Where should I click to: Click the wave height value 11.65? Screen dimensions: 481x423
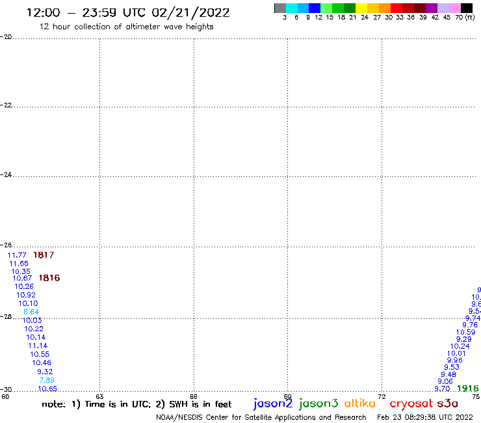(x=19, y=264)
